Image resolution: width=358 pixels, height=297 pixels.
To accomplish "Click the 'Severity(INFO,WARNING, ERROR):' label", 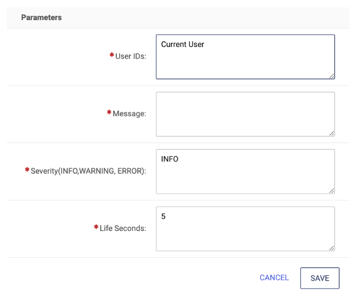I will (88, 171).
